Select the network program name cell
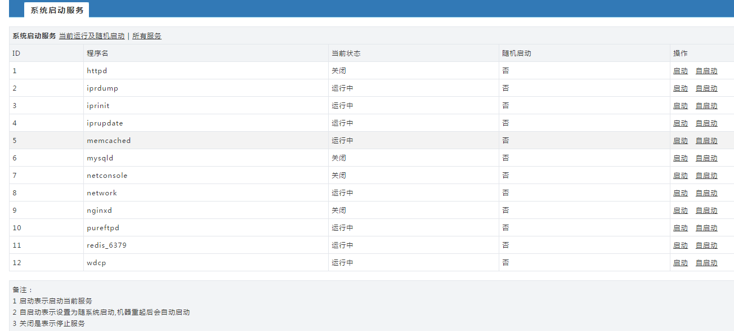734x331 pixels. point(206,193)
